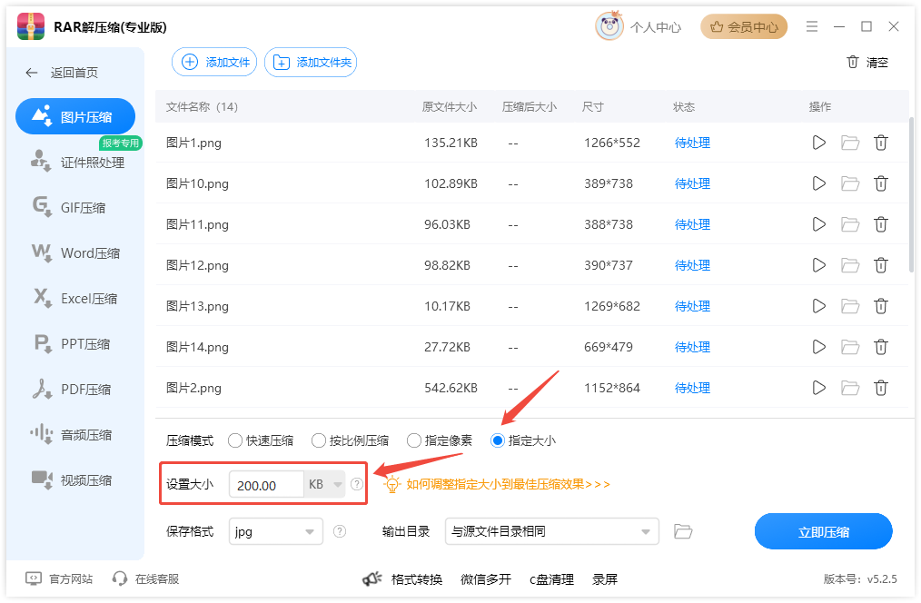Viewport: 921px width, 603px height.
Task: Delete 图片13.png from the list
Action: 880,306
